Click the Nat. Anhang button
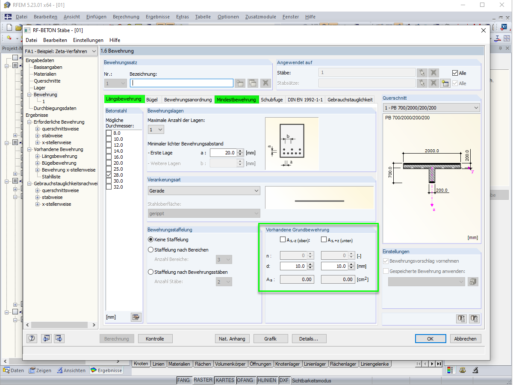 pyautogui.click(x=232, y=338)
